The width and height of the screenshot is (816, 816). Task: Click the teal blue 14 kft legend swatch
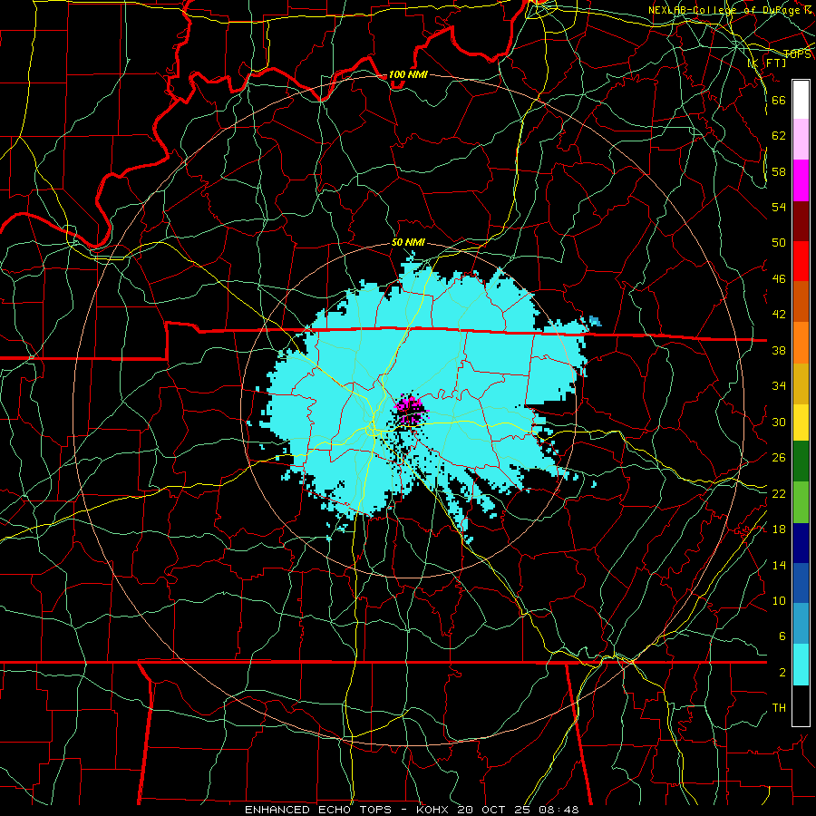(801, 623)
